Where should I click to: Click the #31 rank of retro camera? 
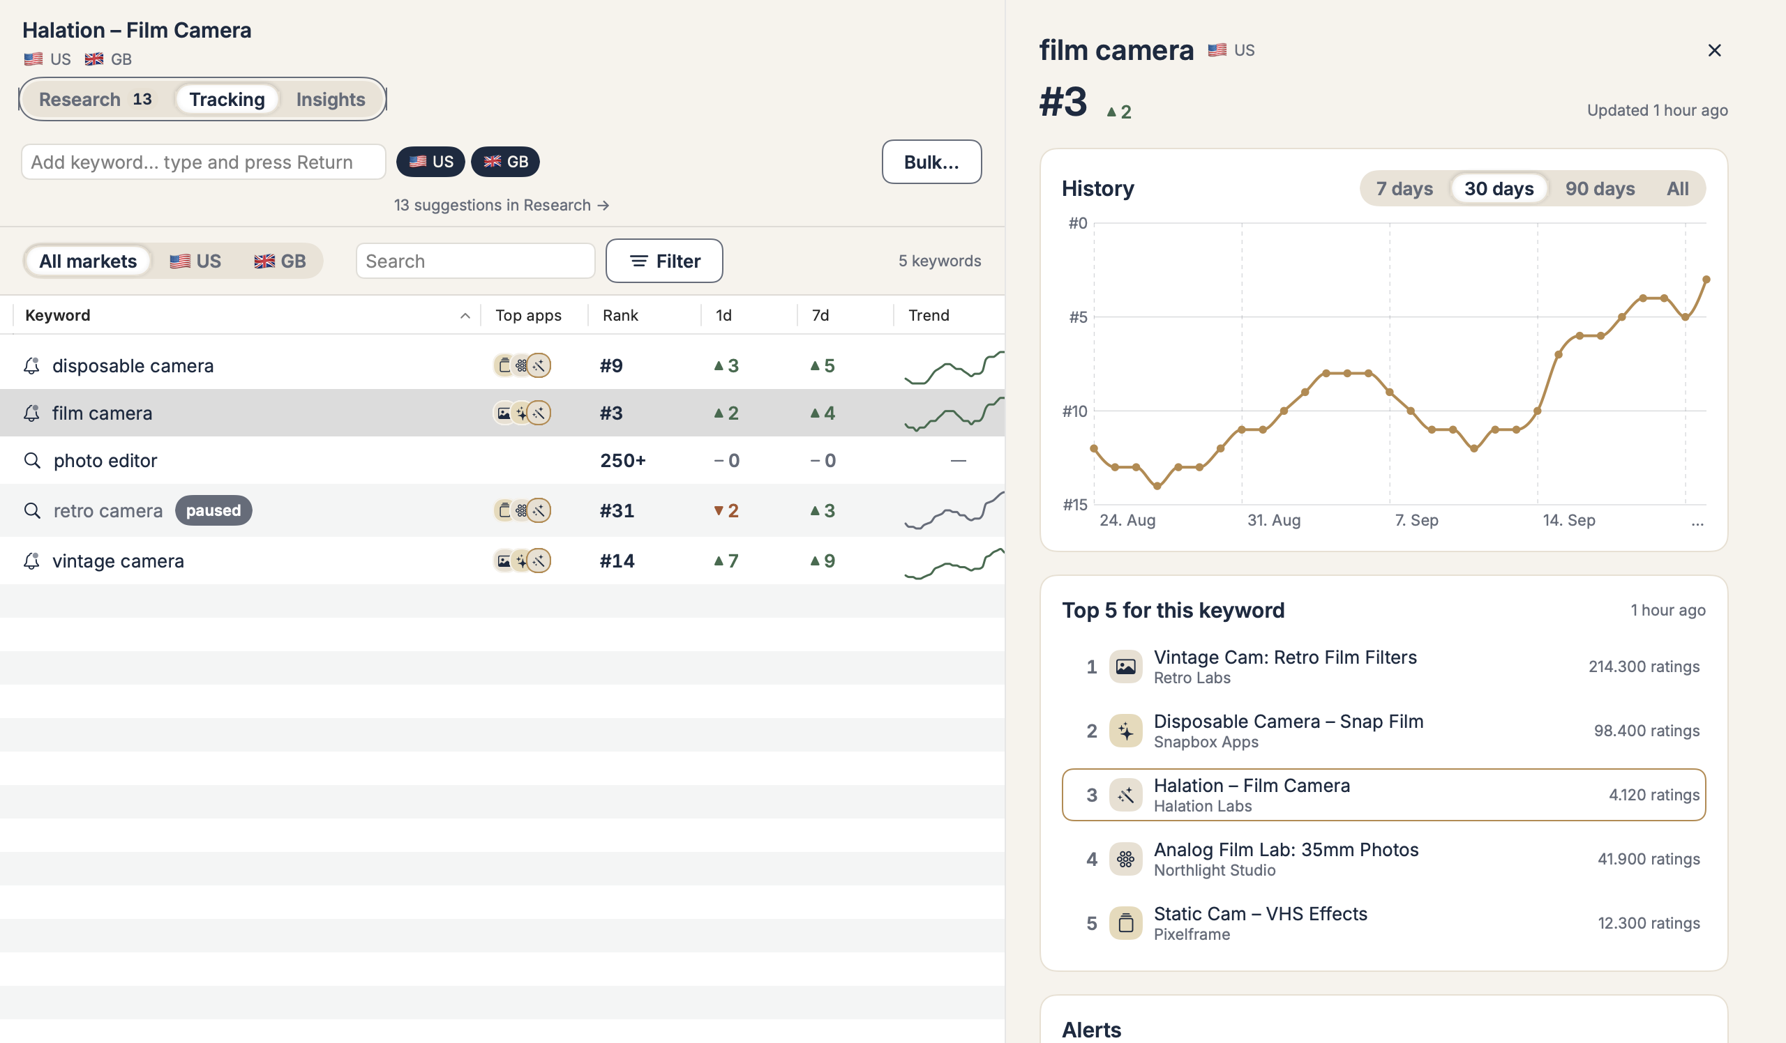[617, 510]
